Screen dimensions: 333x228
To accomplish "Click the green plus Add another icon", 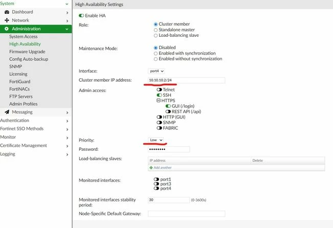I will (x=151, y=168).
